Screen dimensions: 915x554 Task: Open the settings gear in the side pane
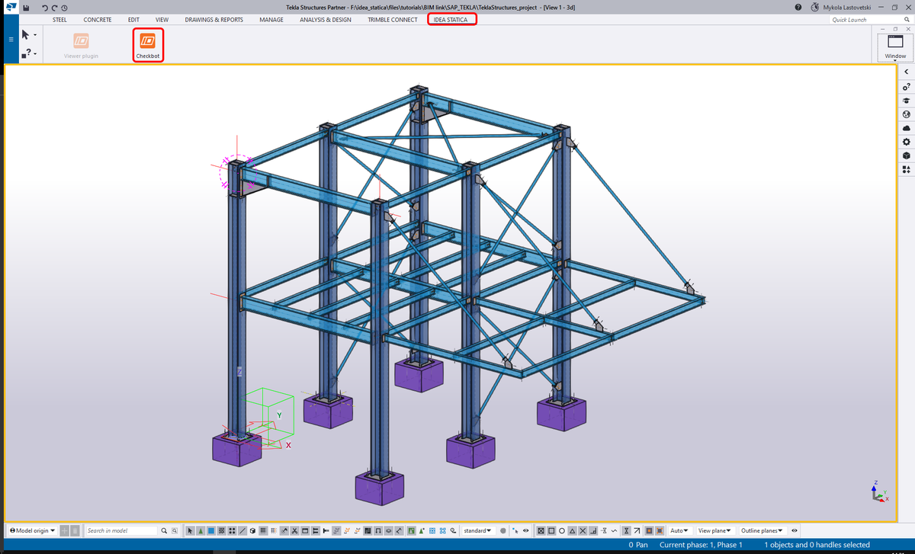tap(906, 141)
